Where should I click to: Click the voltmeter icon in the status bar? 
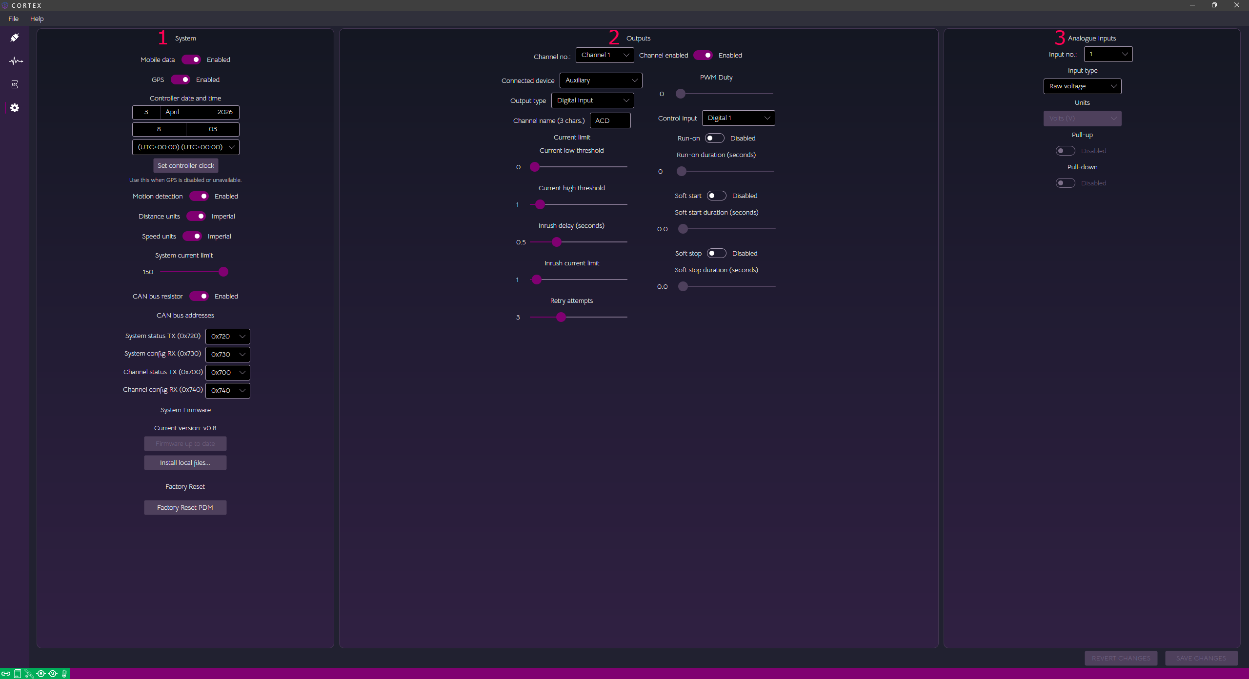pyautogui.click(x=53, y=674)
